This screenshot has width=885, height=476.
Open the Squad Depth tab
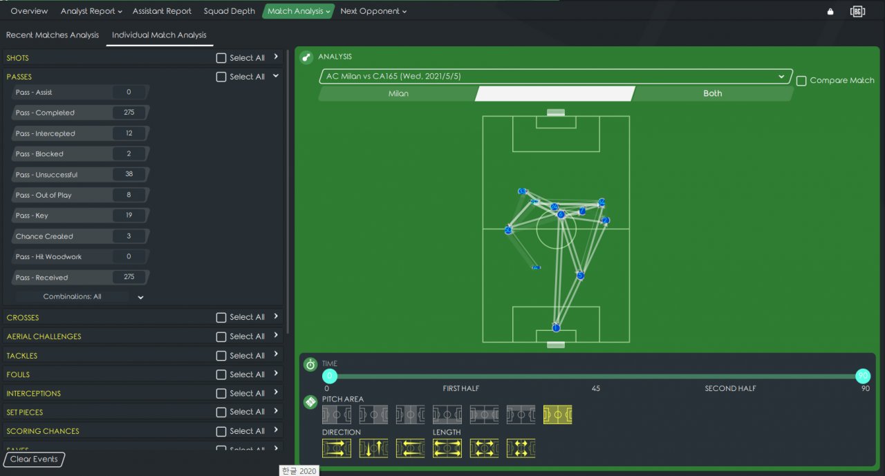click(229, 11)
